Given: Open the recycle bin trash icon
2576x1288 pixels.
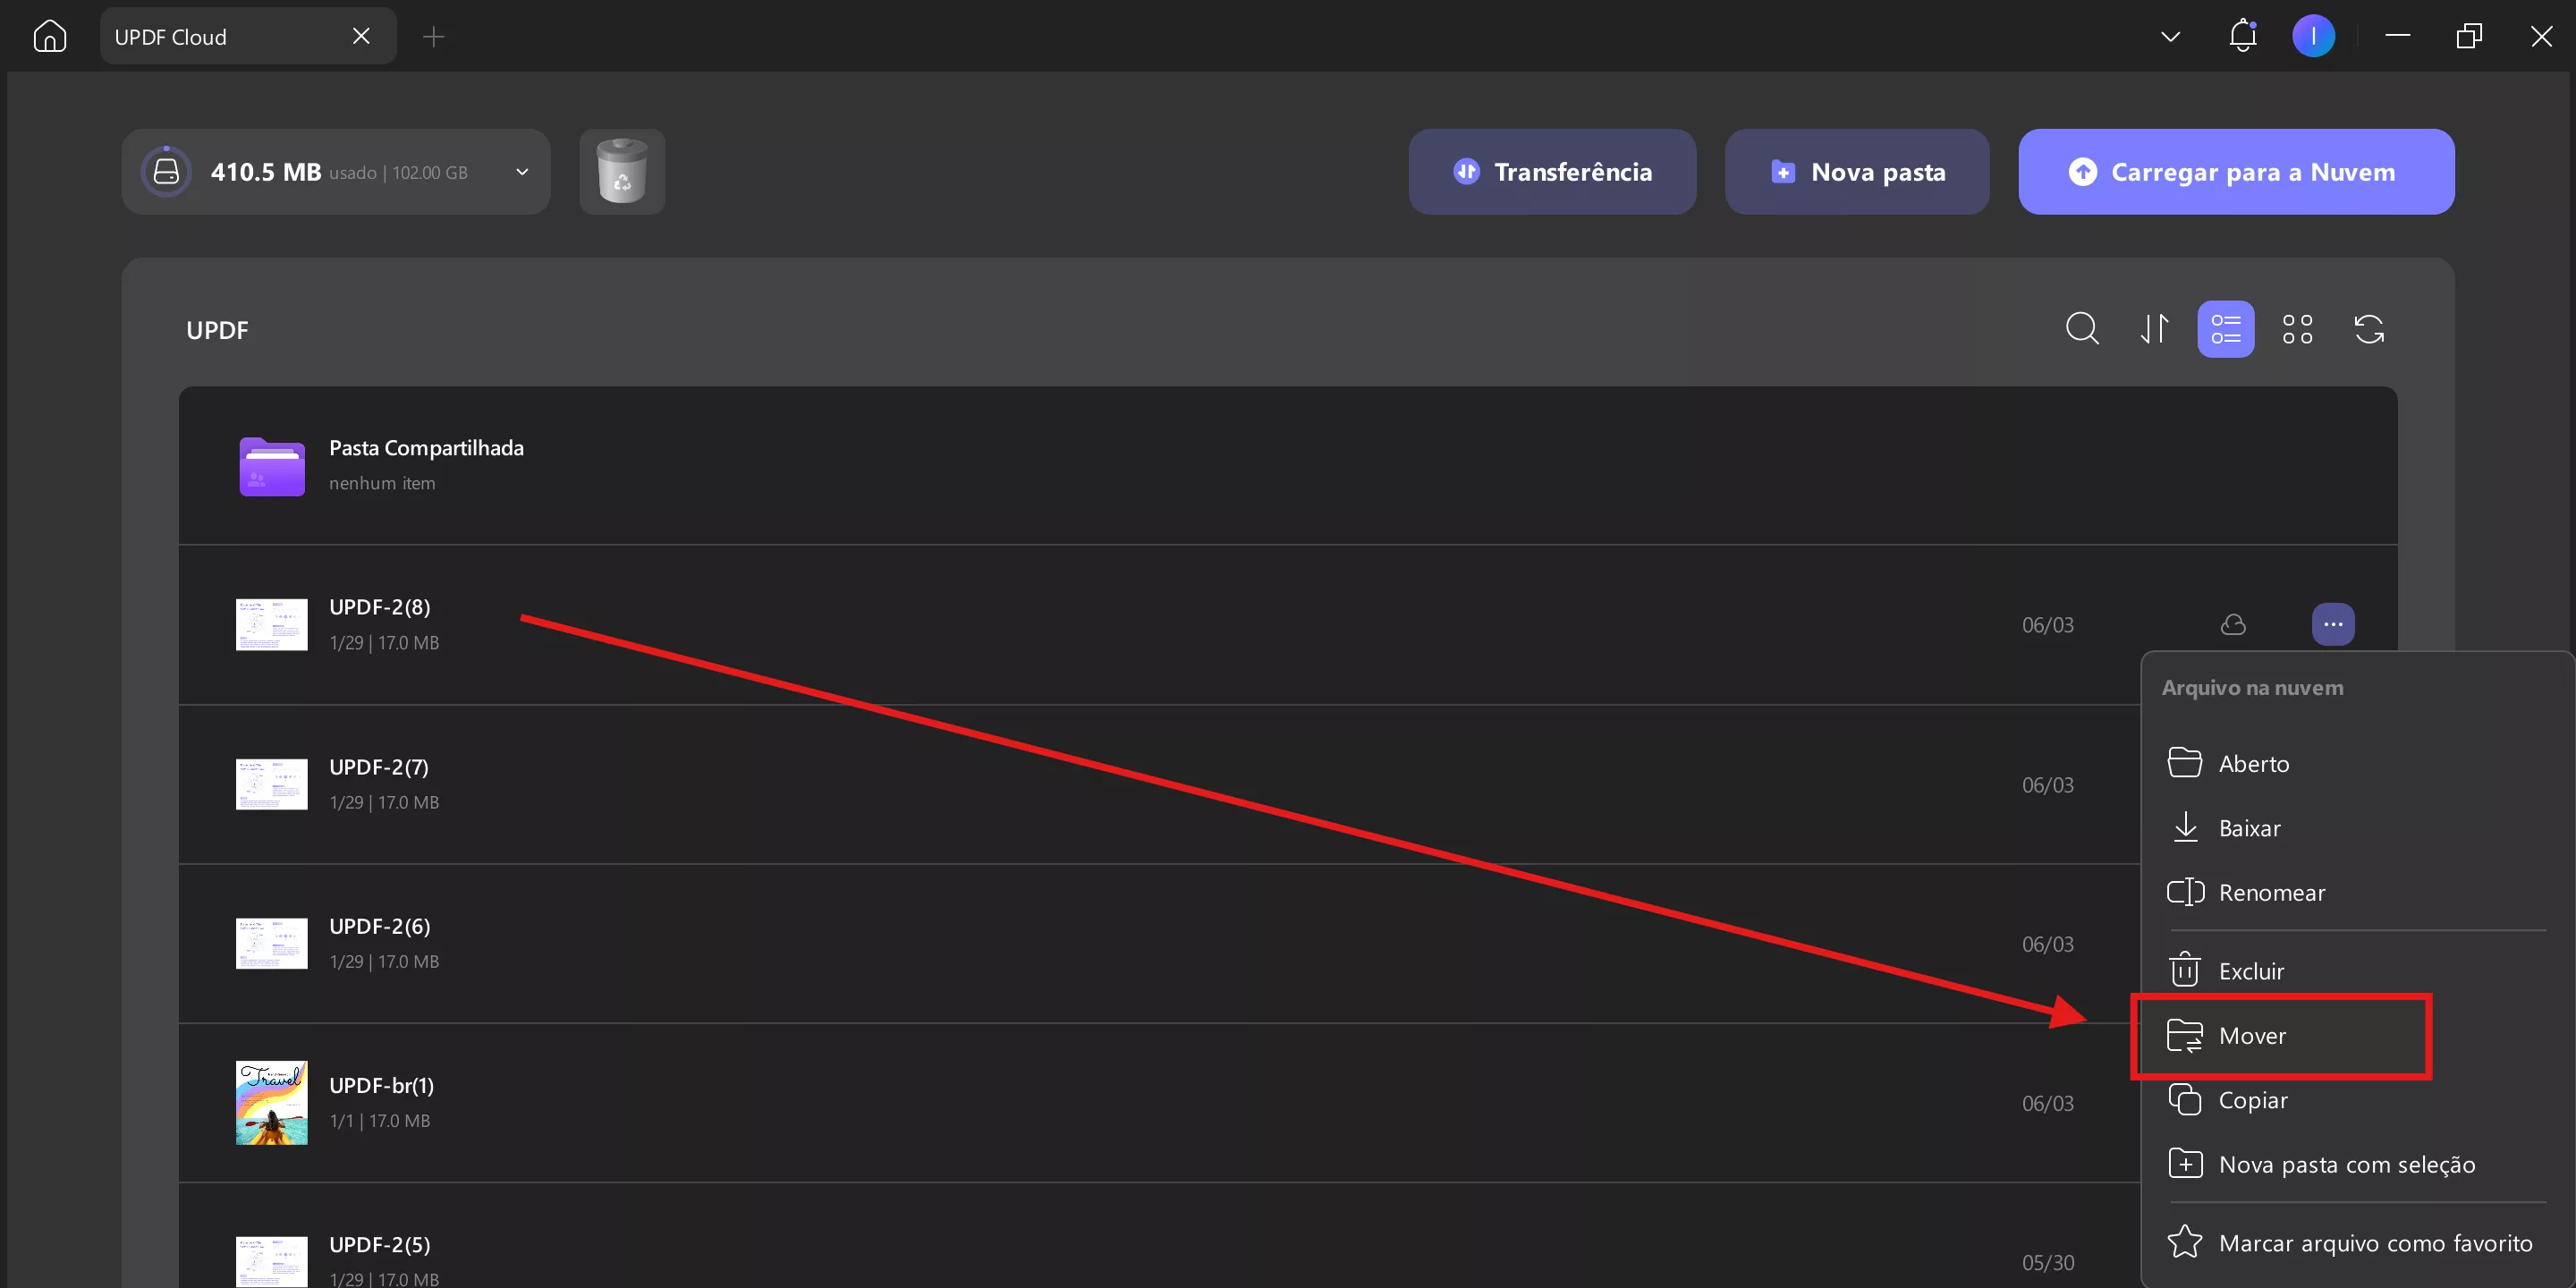Looking at the screenshot, I should 622,171.
